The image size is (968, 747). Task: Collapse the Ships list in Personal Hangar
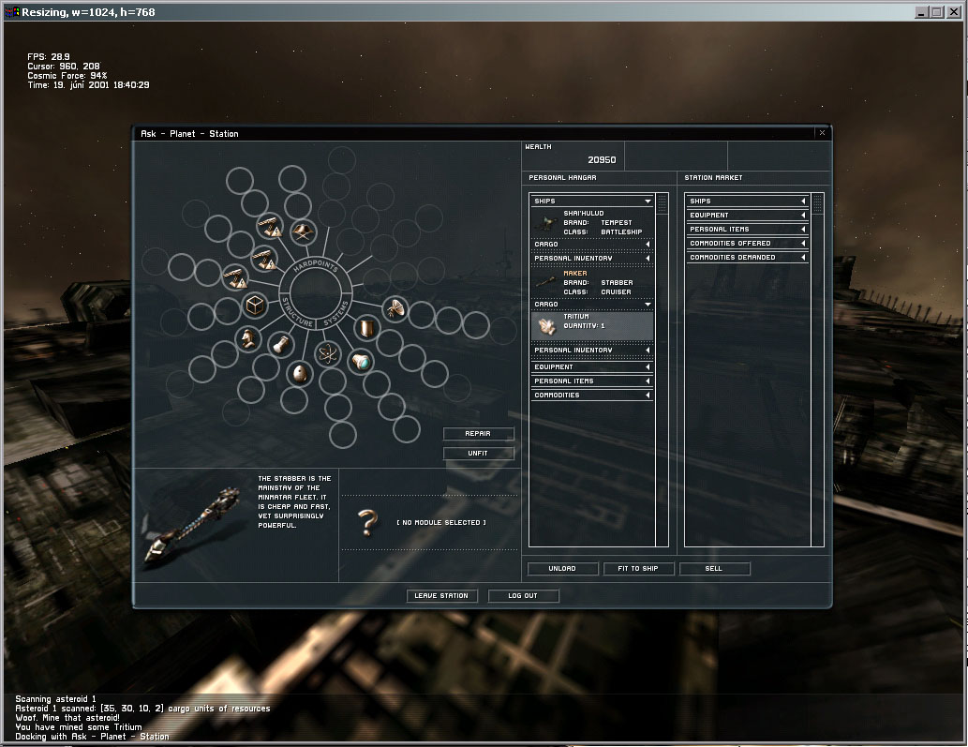[x=591, y=201]
